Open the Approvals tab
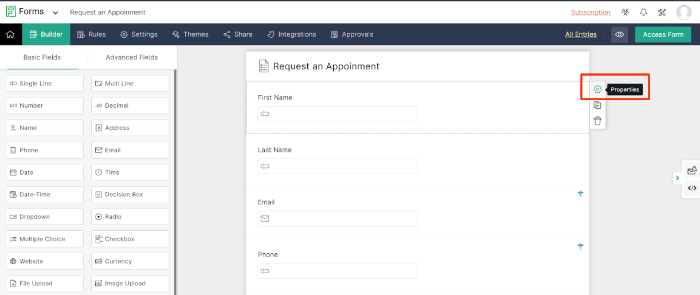The image size is (700, 295). pyautogui.click(x=352, y=34)
